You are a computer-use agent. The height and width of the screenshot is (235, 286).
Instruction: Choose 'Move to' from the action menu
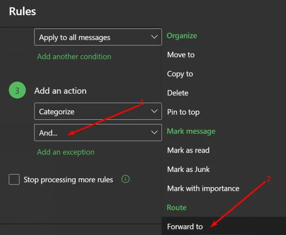coord(181,55)
